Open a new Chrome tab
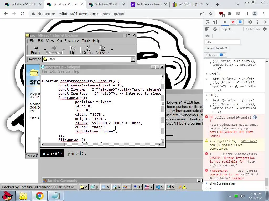 pos(217,4)
